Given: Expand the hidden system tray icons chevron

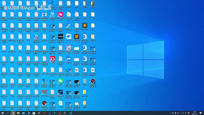Looking at the screenshot, I should [x=170, y=113].
